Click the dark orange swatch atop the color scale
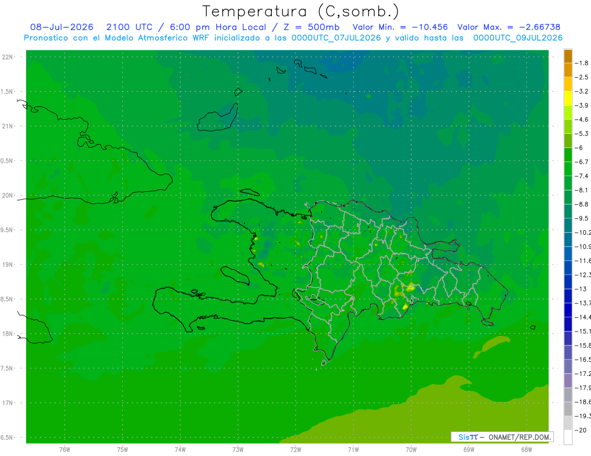This screenshot has height=456, width=591. [x=568, y=56]
